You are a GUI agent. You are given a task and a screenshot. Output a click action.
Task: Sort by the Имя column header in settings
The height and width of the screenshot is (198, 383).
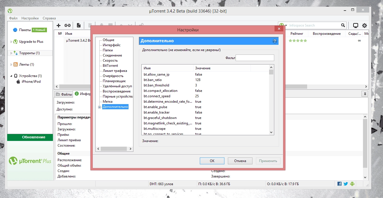click(167, 68)
